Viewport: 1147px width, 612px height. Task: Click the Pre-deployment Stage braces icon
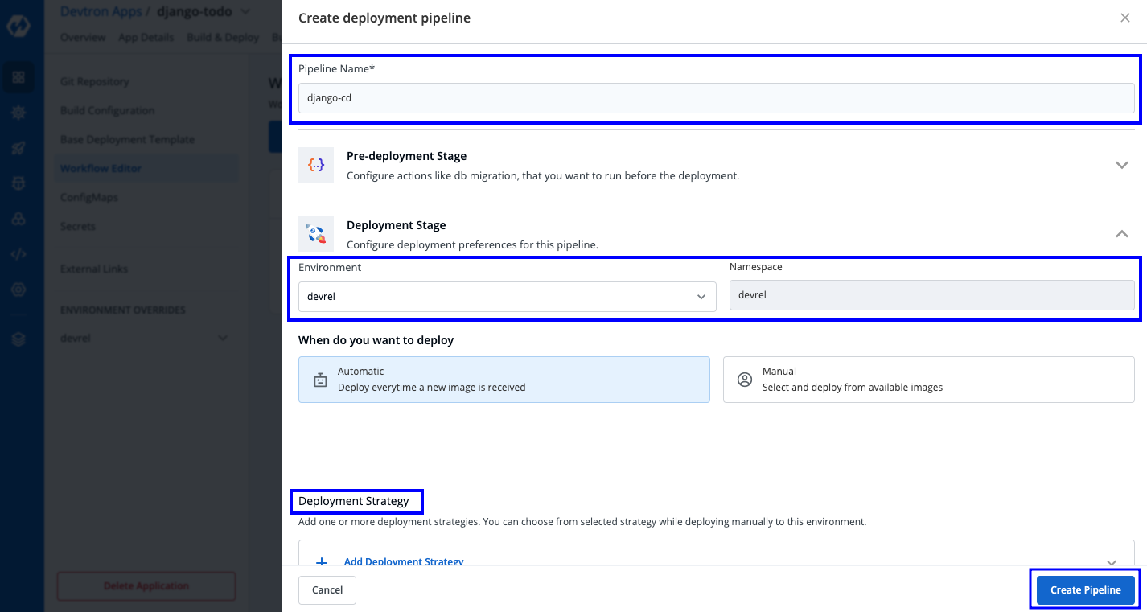(316, 165)
